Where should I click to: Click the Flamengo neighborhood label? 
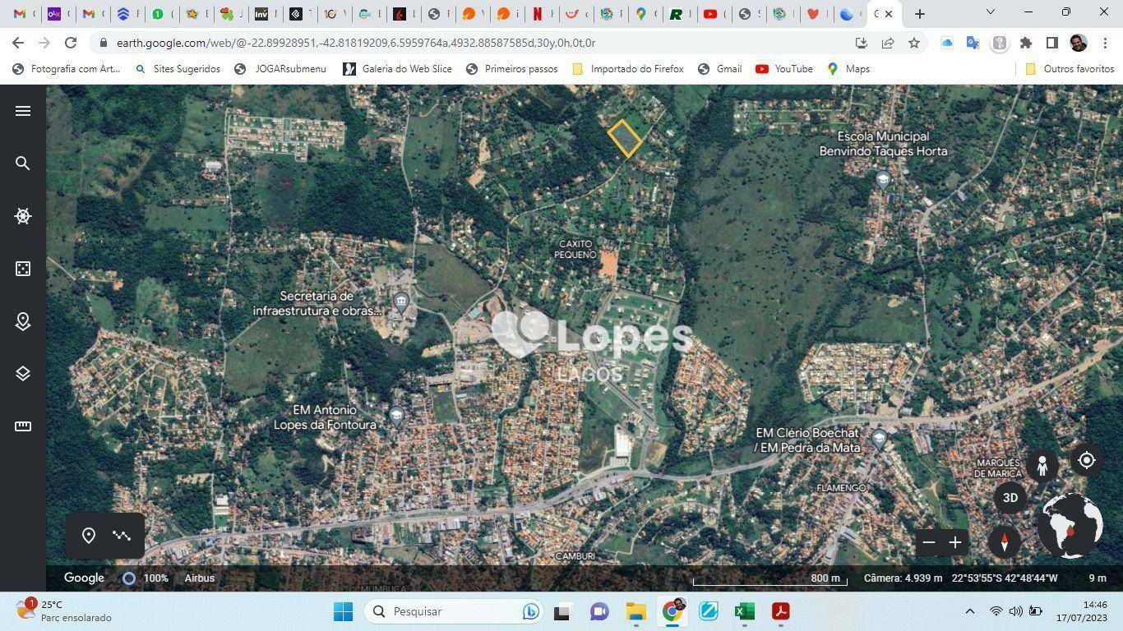pos(841,488)
